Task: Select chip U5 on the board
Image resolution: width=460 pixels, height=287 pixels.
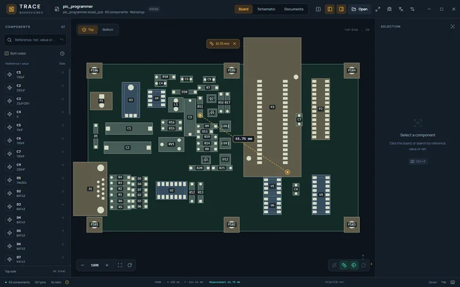Action: (x=321, y=195)
